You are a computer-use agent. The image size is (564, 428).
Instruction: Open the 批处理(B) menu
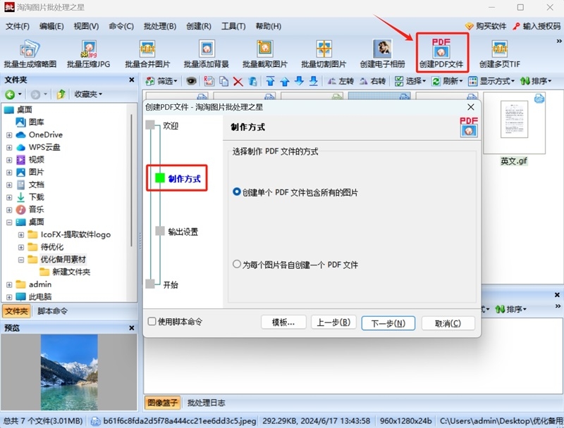coord(159,26)
